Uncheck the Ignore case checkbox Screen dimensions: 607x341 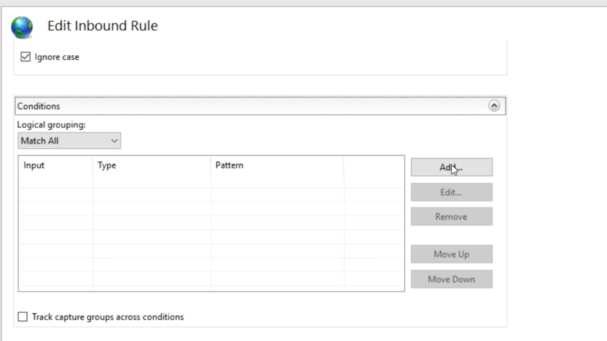[x=26, y=57]
